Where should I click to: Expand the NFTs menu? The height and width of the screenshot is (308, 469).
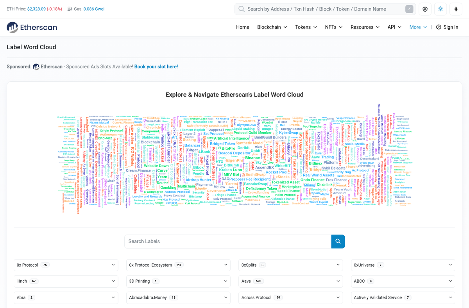pyautogui.click(x=334, y=27)
